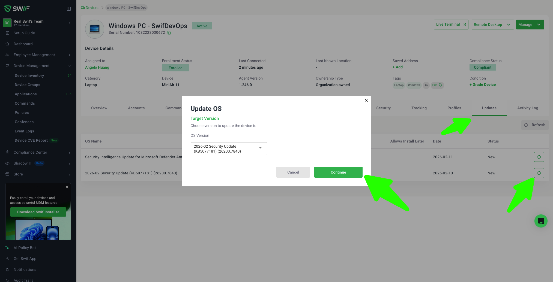
Task: Cancel the Update OS dialog
Action: click(x=293, y=172)
